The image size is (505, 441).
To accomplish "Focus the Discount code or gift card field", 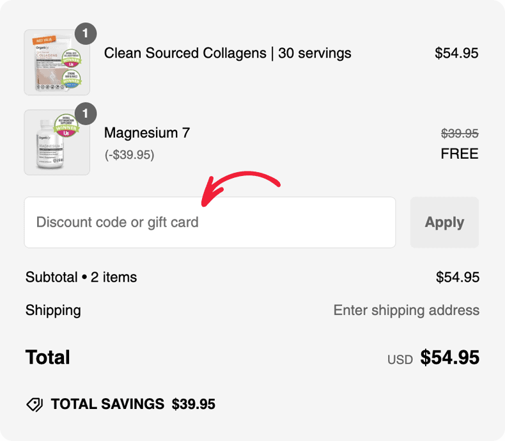I will pos(210,222).
